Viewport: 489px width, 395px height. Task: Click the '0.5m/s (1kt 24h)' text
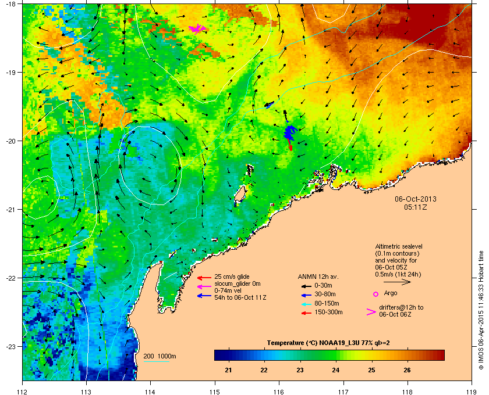(398, 274)
